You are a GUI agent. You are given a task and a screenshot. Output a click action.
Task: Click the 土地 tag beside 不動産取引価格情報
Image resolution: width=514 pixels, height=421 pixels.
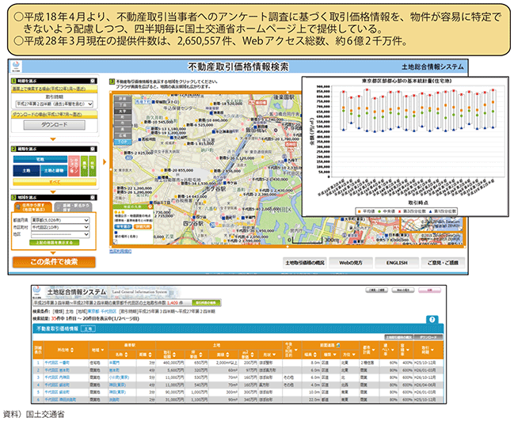pyautogui.click(x=88, y=328)
